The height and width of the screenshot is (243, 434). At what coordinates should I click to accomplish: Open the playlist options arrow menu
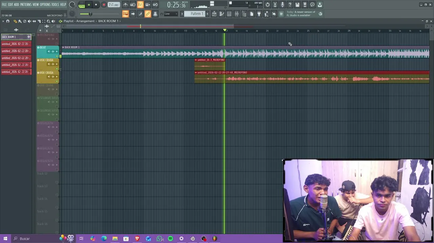pyautogui.click(x=3, y=21)
